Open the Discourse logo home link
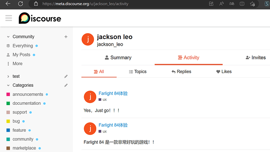This screenshot has height=152, width=270. [40, 18]
